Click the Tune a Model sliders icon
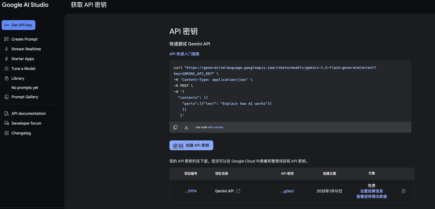Viewport: 435px width, 209px height. pyautogui.click(x=7, y=69)
